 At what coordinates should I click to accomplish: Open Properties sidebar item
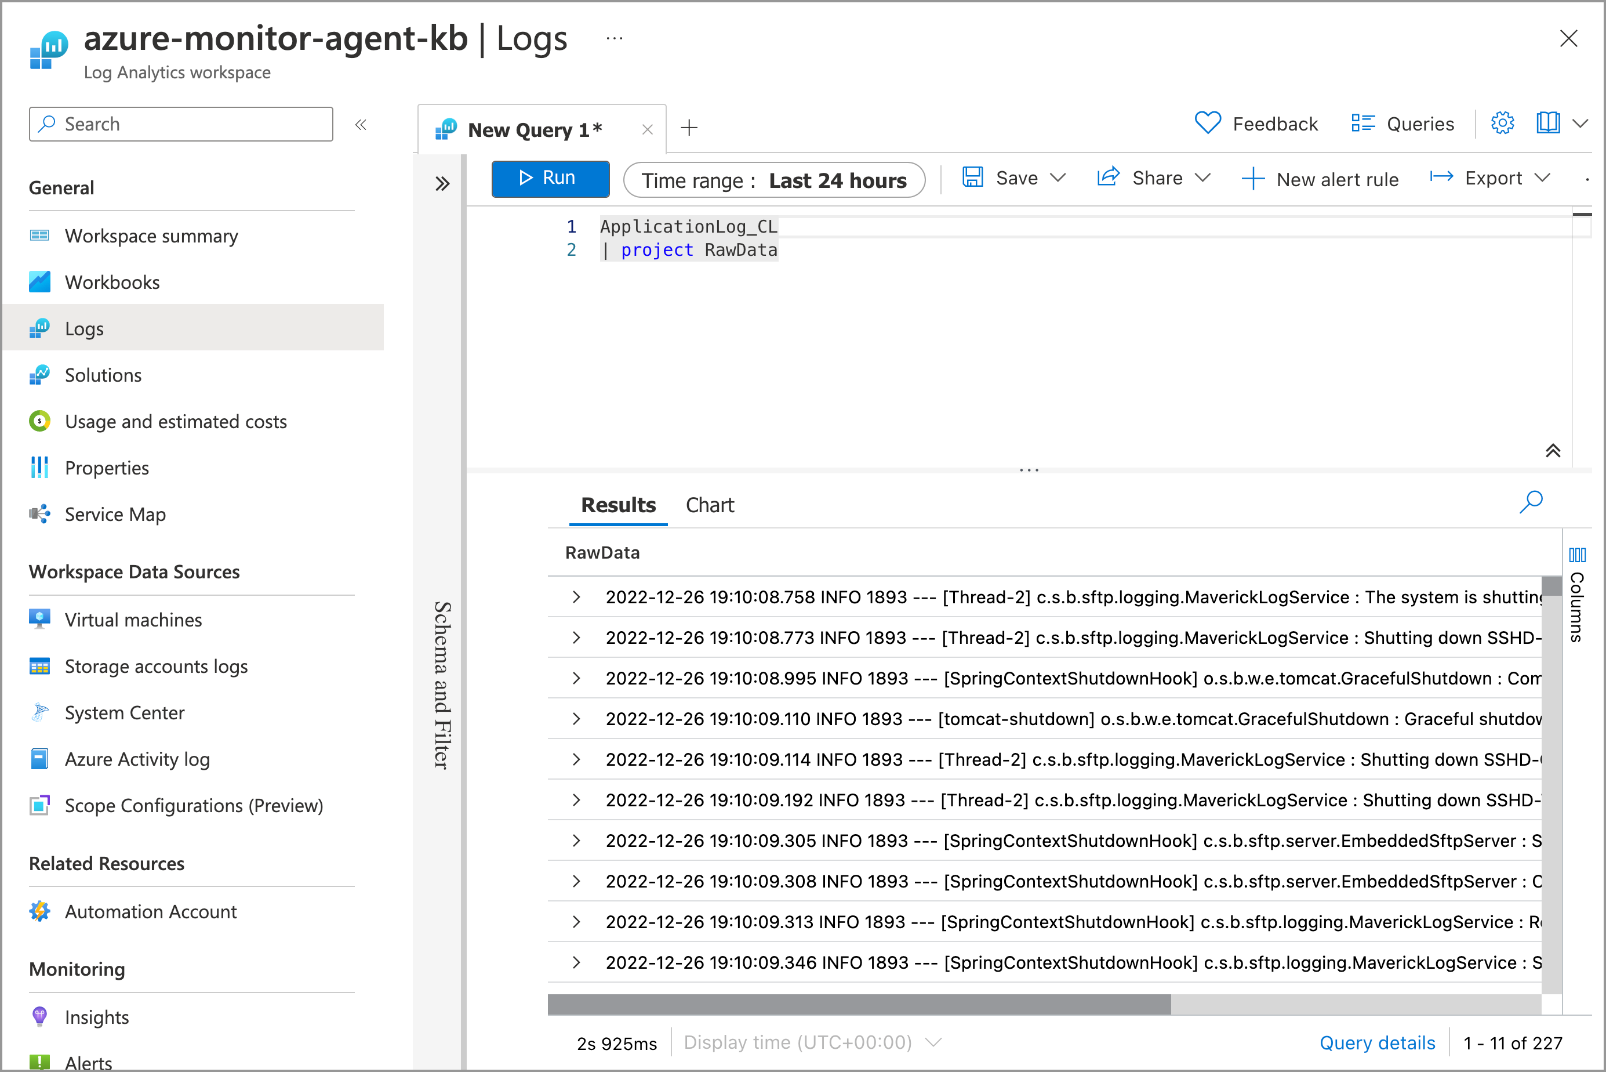tap(107, 468)
